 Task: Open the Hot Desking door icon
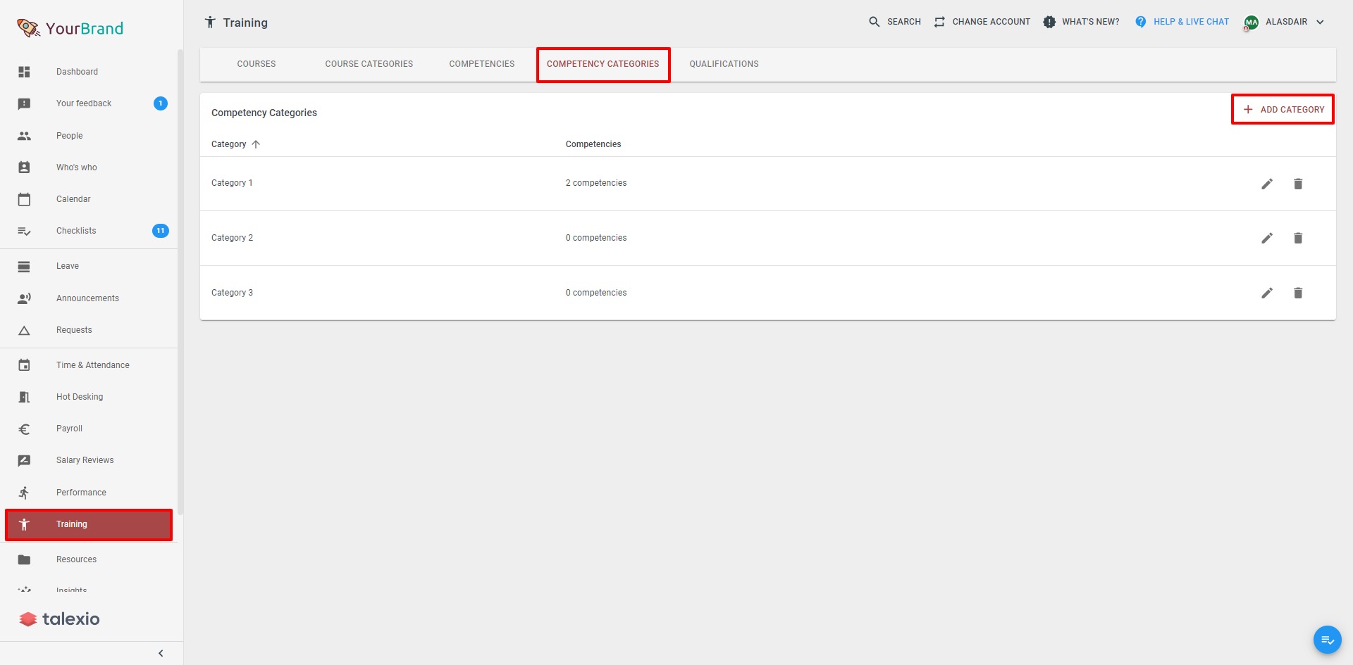click(24, 397)
